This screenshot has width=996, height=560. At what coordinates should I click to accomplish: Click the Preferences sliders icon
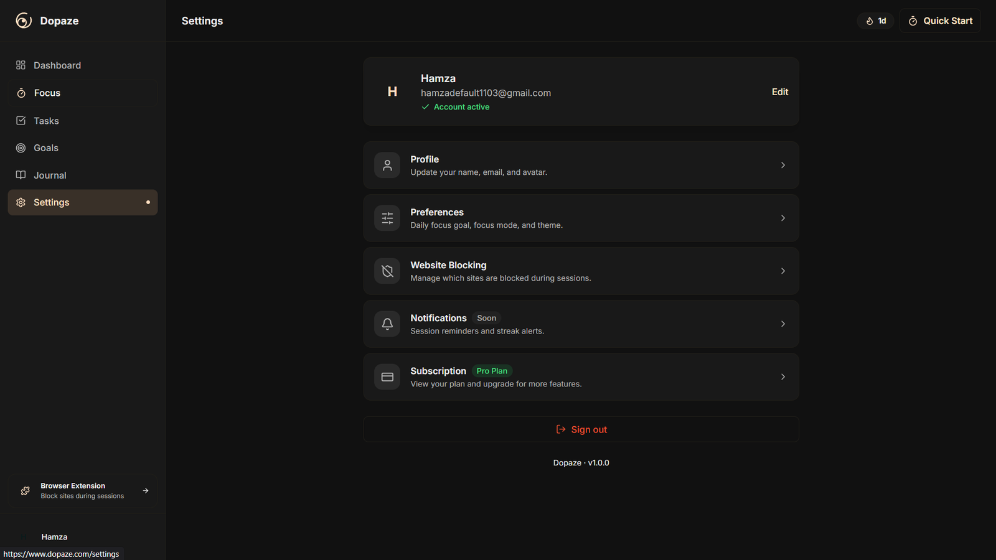coord(387,218)
